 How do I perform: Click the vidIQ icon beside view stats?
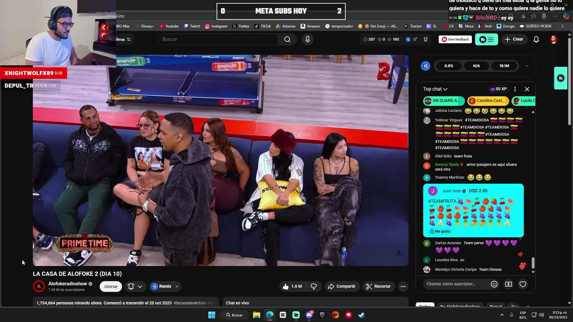[408, 39]
